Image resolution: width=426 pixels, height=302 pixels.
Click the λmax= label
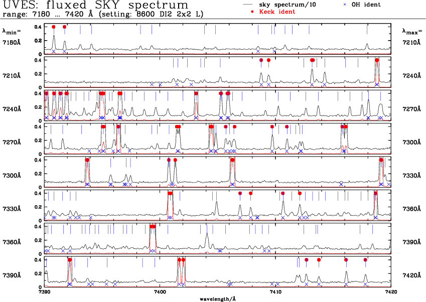pyautogui.click(x=412, y=32)
